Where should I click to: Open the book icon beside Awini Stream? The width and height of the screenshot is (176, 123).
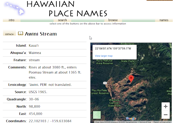(21, 33)
